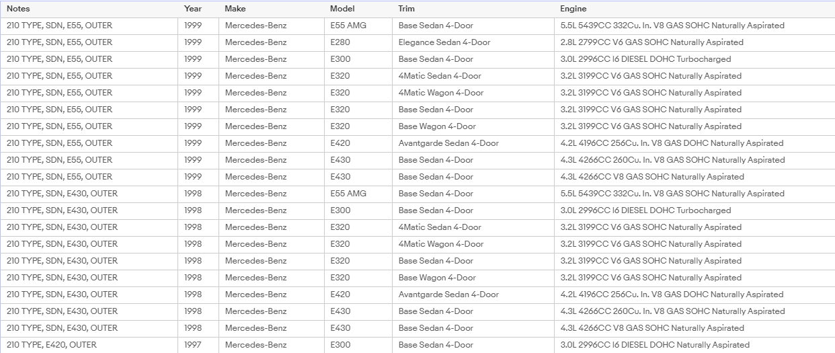The width and height of the screenshot is (835, 353).
Task: Select the 1999 Avantgarde Sedan 4-Door cell
Action: click(473, 143)
